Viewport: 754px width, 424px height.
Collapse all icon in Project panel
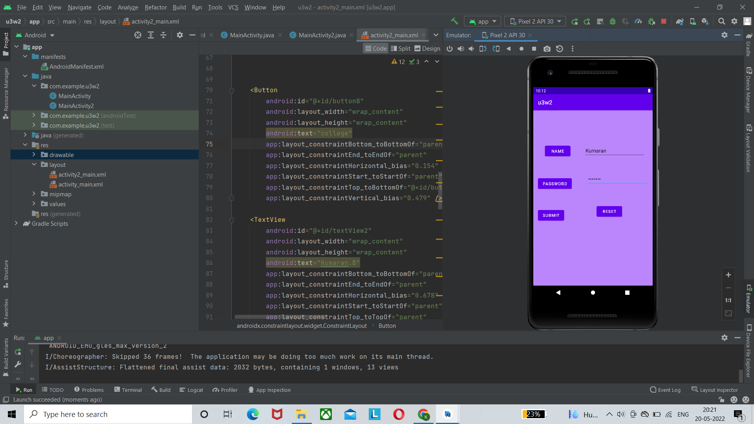[163, 35]
